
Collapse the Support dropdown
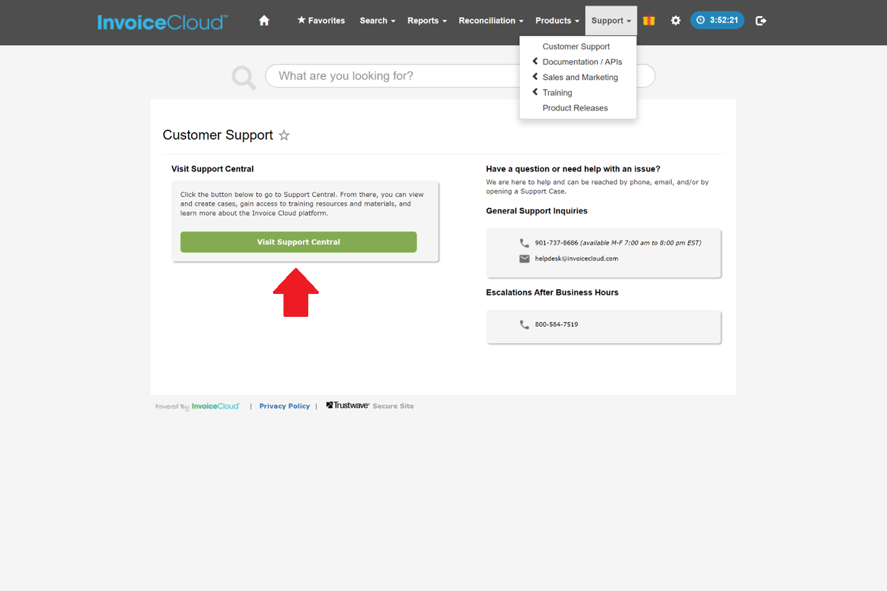click(611, 20)
